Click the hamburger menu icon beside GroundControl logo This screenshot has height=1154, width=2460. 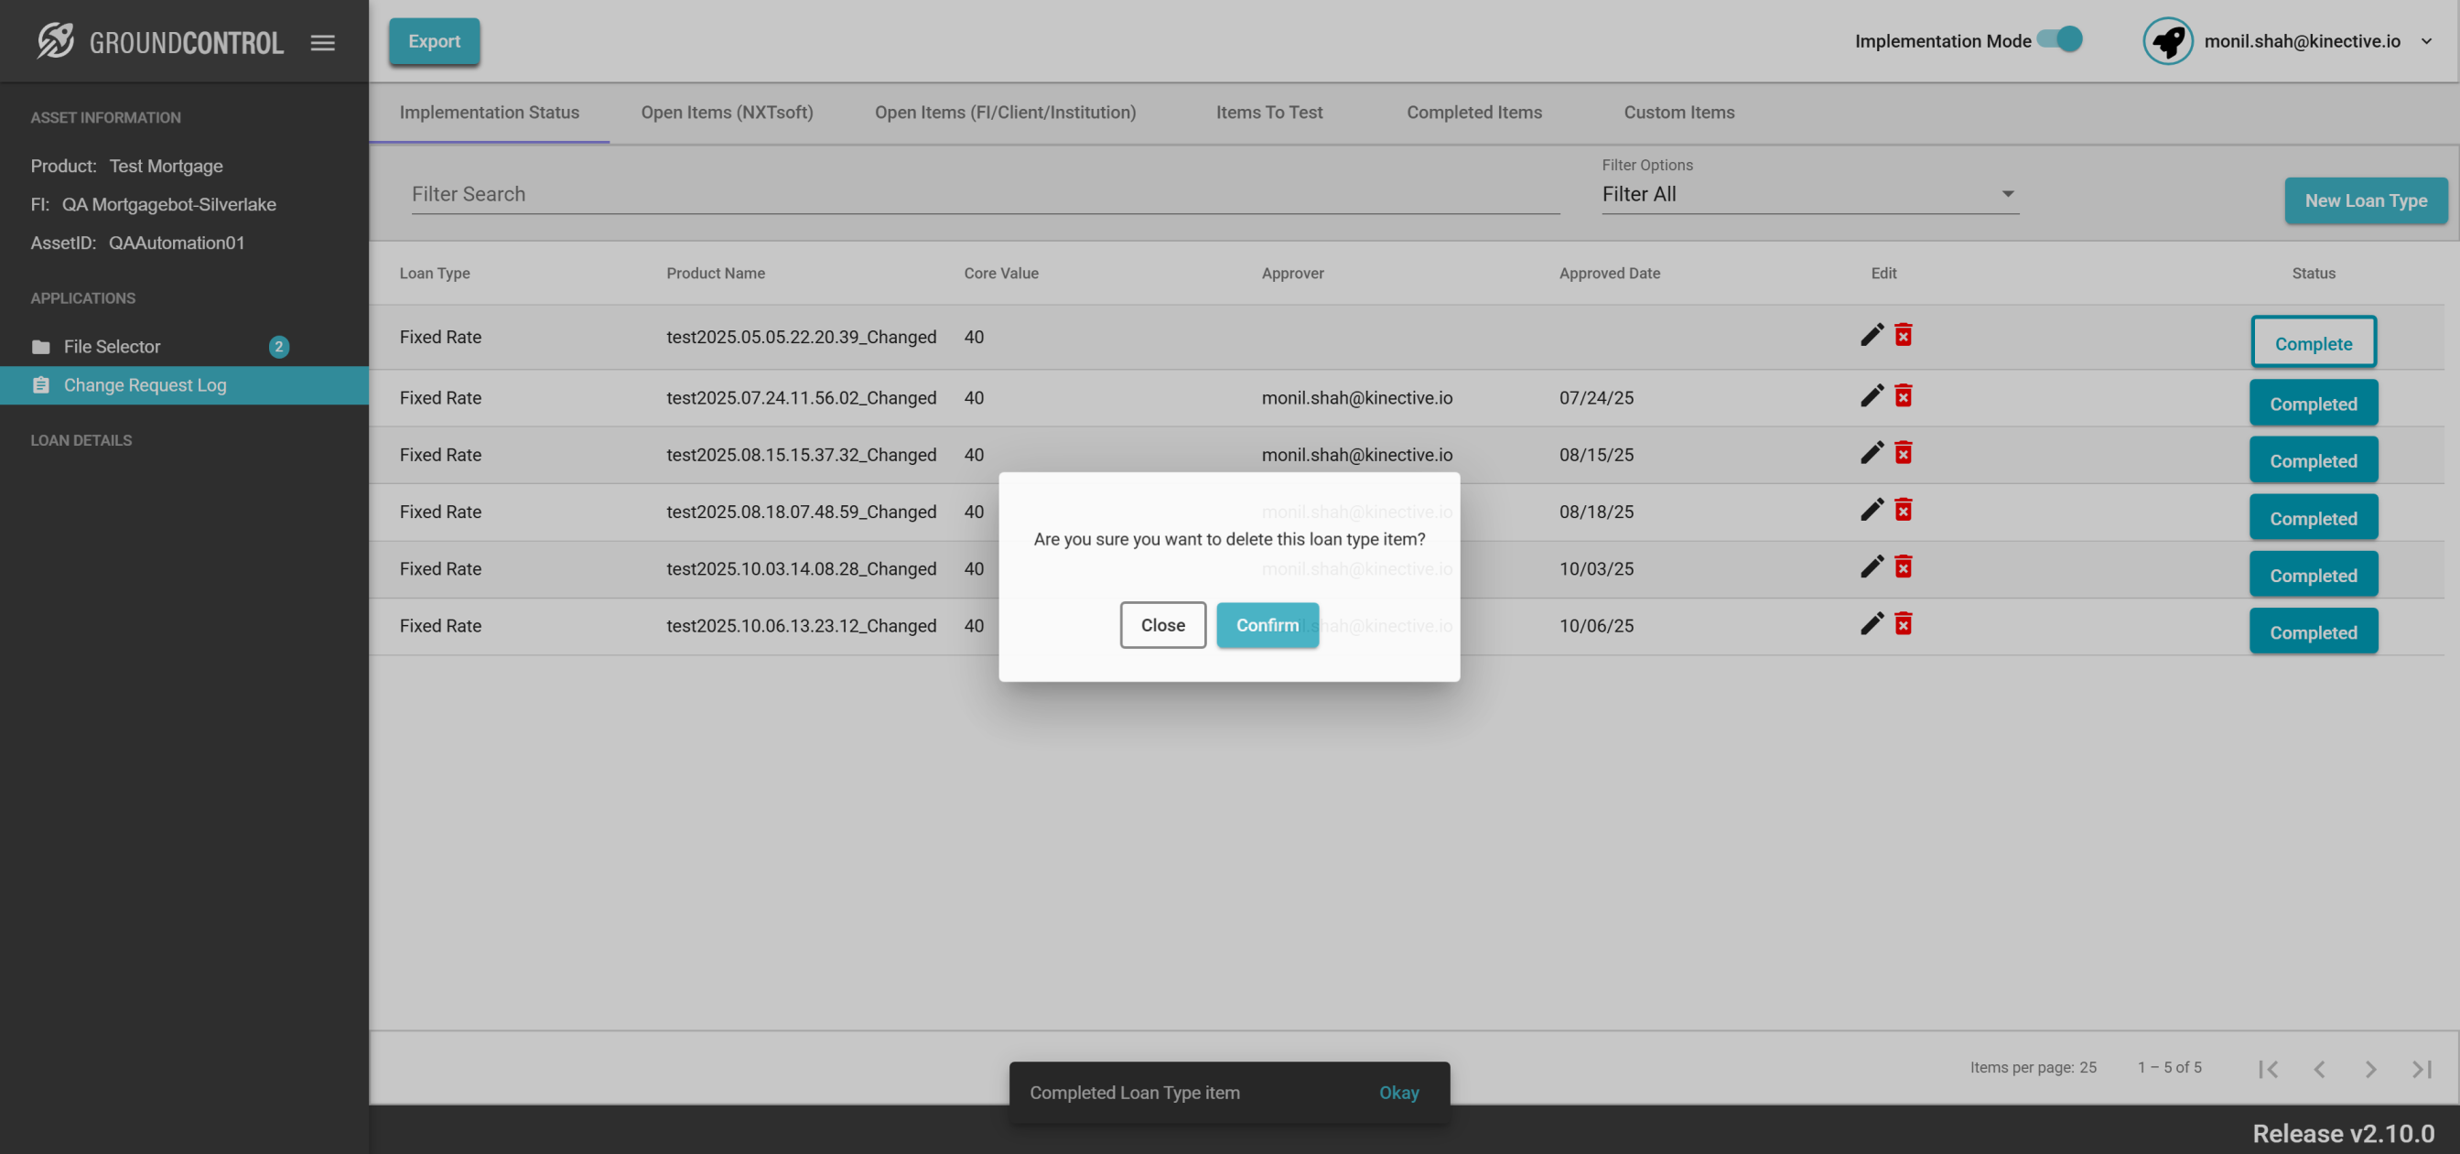323,42
